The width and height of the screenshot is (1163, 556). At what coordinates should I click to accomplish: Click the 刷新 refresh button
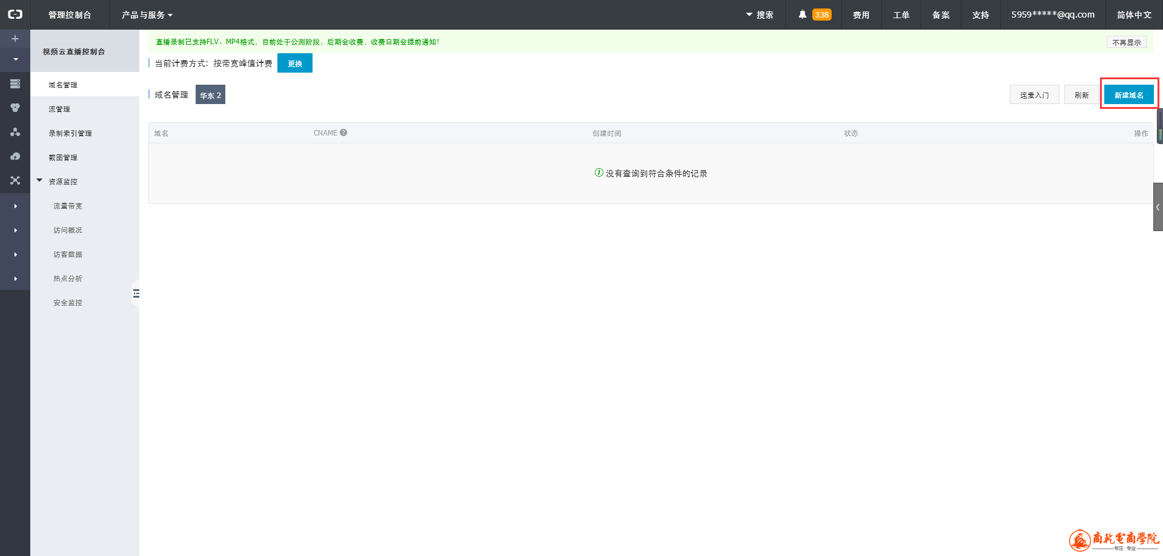[1081, 95]
